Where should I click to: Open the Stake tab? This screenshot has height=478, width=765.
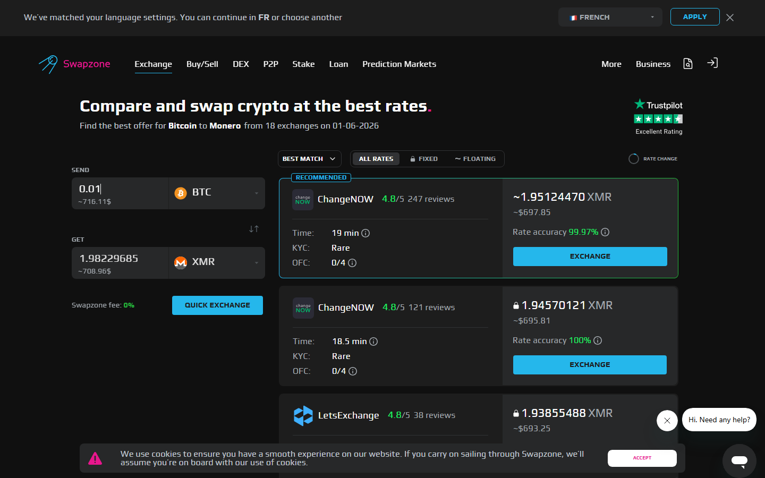(303, 64)
